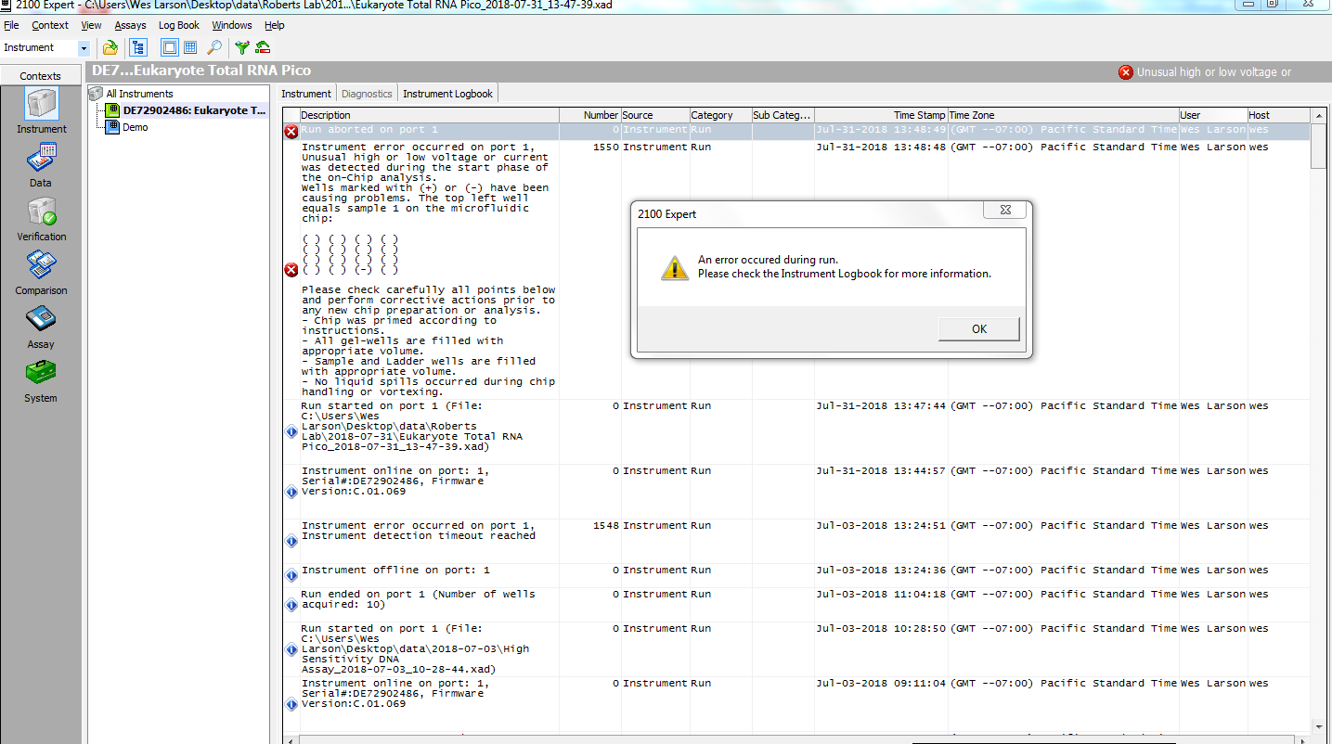Toggle the tree view toolbar icon

tap(139, 47)
